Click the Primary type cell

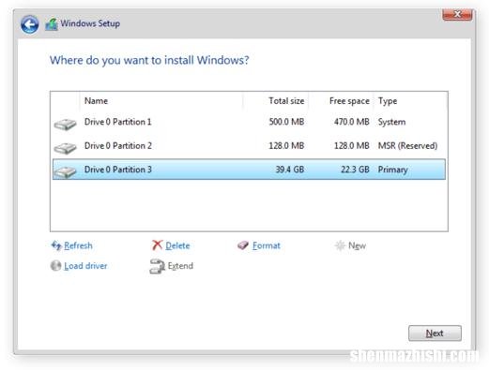click(393, 170)
